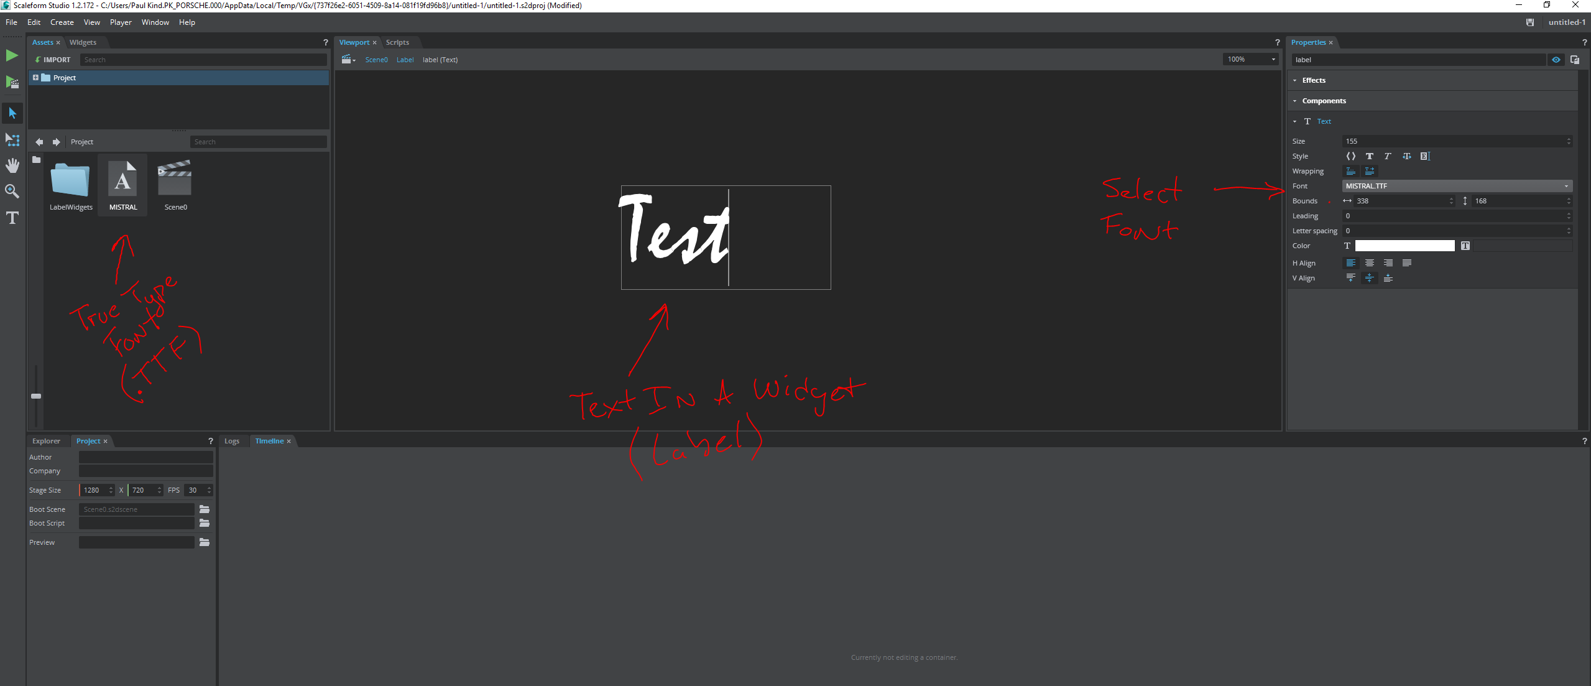The height and width of the screenshot is (686, 1591).
Task: Click the green Play button
Action: [x=12, y=55]
